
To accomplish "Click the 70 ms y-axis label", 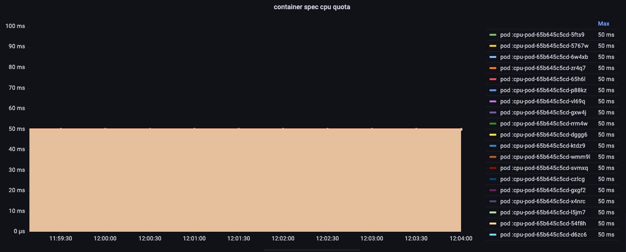I will point(17,88).
